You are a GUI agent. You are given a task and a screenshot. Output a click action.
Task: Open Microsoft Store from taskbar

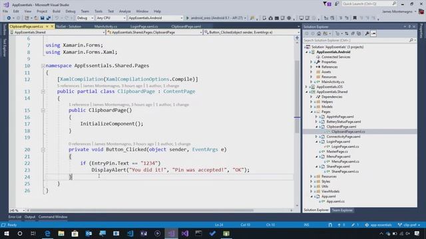click(75, 233)
